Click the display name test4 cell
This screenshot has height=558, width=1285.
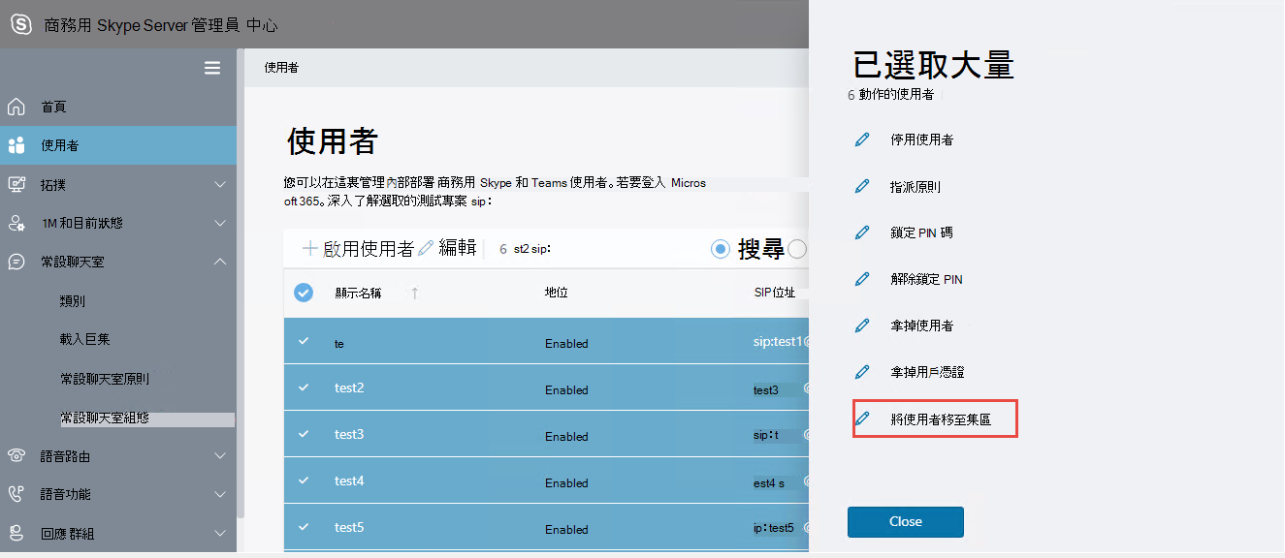pyautogui.click(x=349, y=480)
